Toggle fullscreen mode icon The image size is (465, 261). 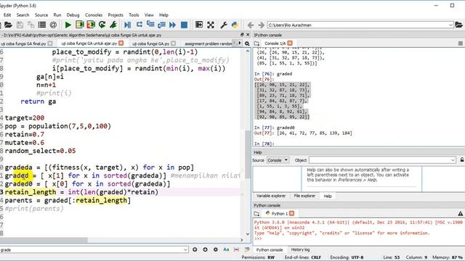[x=211, y=25]
